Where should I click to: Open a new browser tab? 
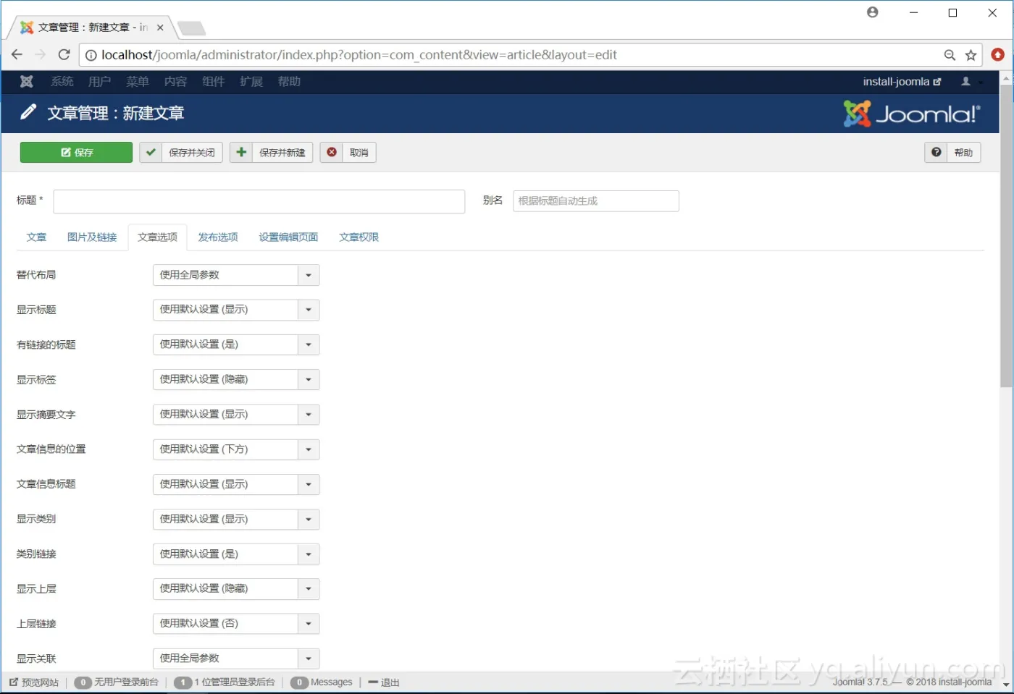tap(192, 28)
